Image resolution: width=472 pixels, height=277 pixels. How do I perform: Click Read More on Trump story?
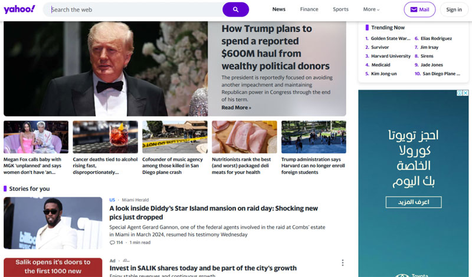pyautogui.click(x=237, y=108)
